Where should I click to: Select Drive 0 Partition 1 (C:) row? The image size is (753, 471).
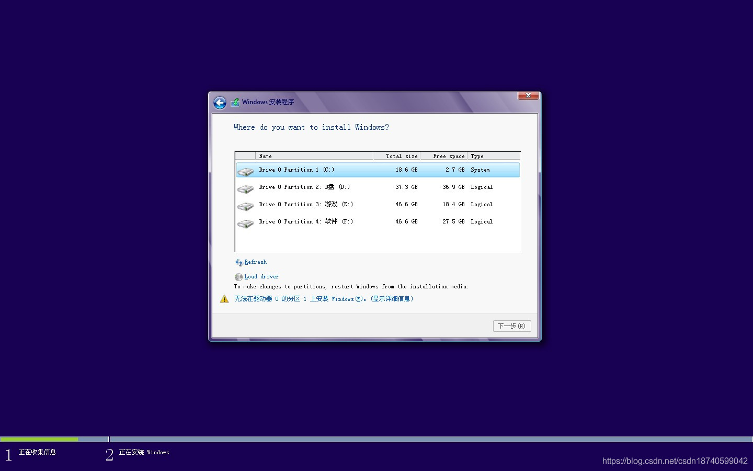pyautogui.click(x=378, y=170)
